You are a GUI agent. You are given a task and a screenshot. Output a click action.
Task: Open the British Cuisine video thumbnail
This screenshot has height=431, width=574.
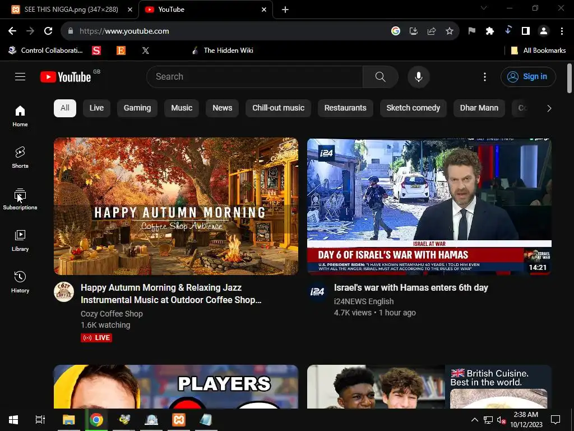(429, 387)
